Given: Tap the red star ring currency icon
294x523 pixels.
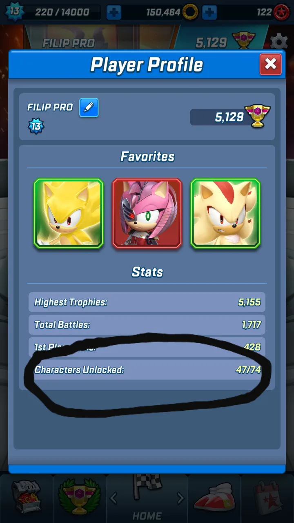Looking at the screenshot, I should tap(281, 12).
